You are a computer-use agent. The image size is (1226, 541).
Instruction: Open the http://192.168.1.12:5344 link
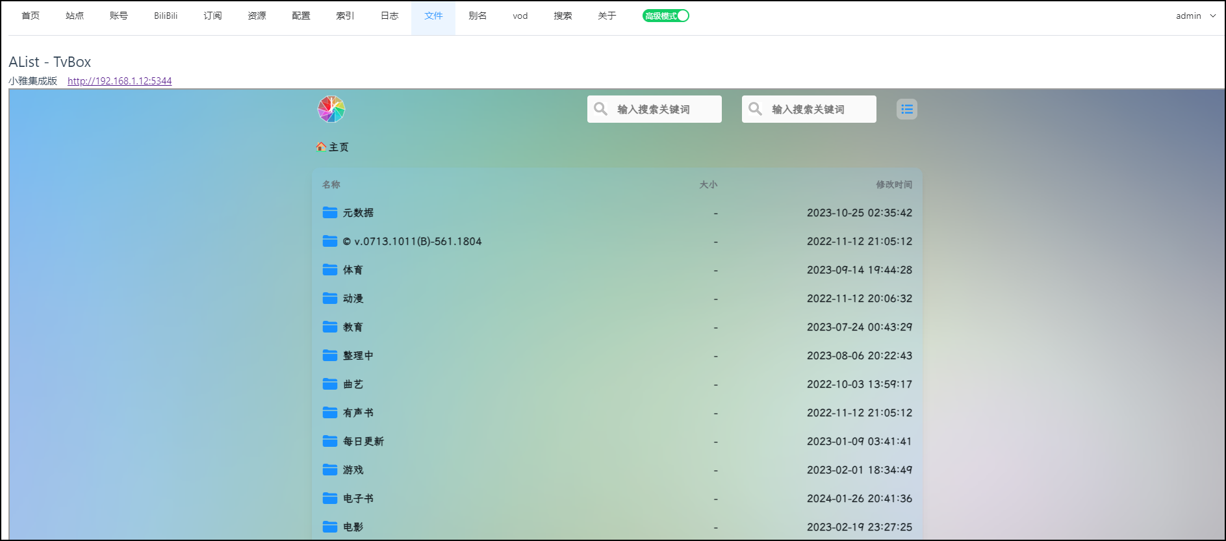[x=120, y=81]
